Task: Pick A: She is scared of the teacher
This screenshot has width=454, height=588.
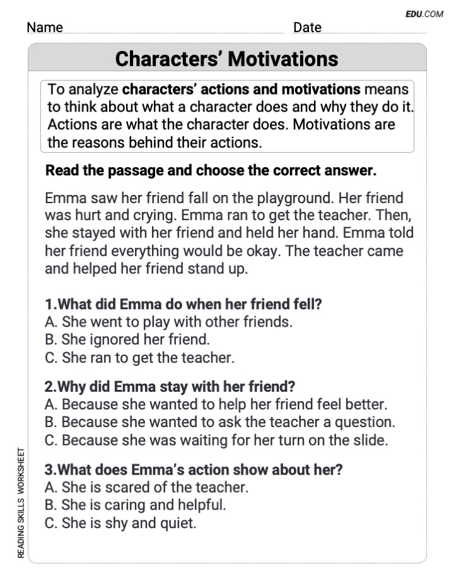Action: click(146, 487)
